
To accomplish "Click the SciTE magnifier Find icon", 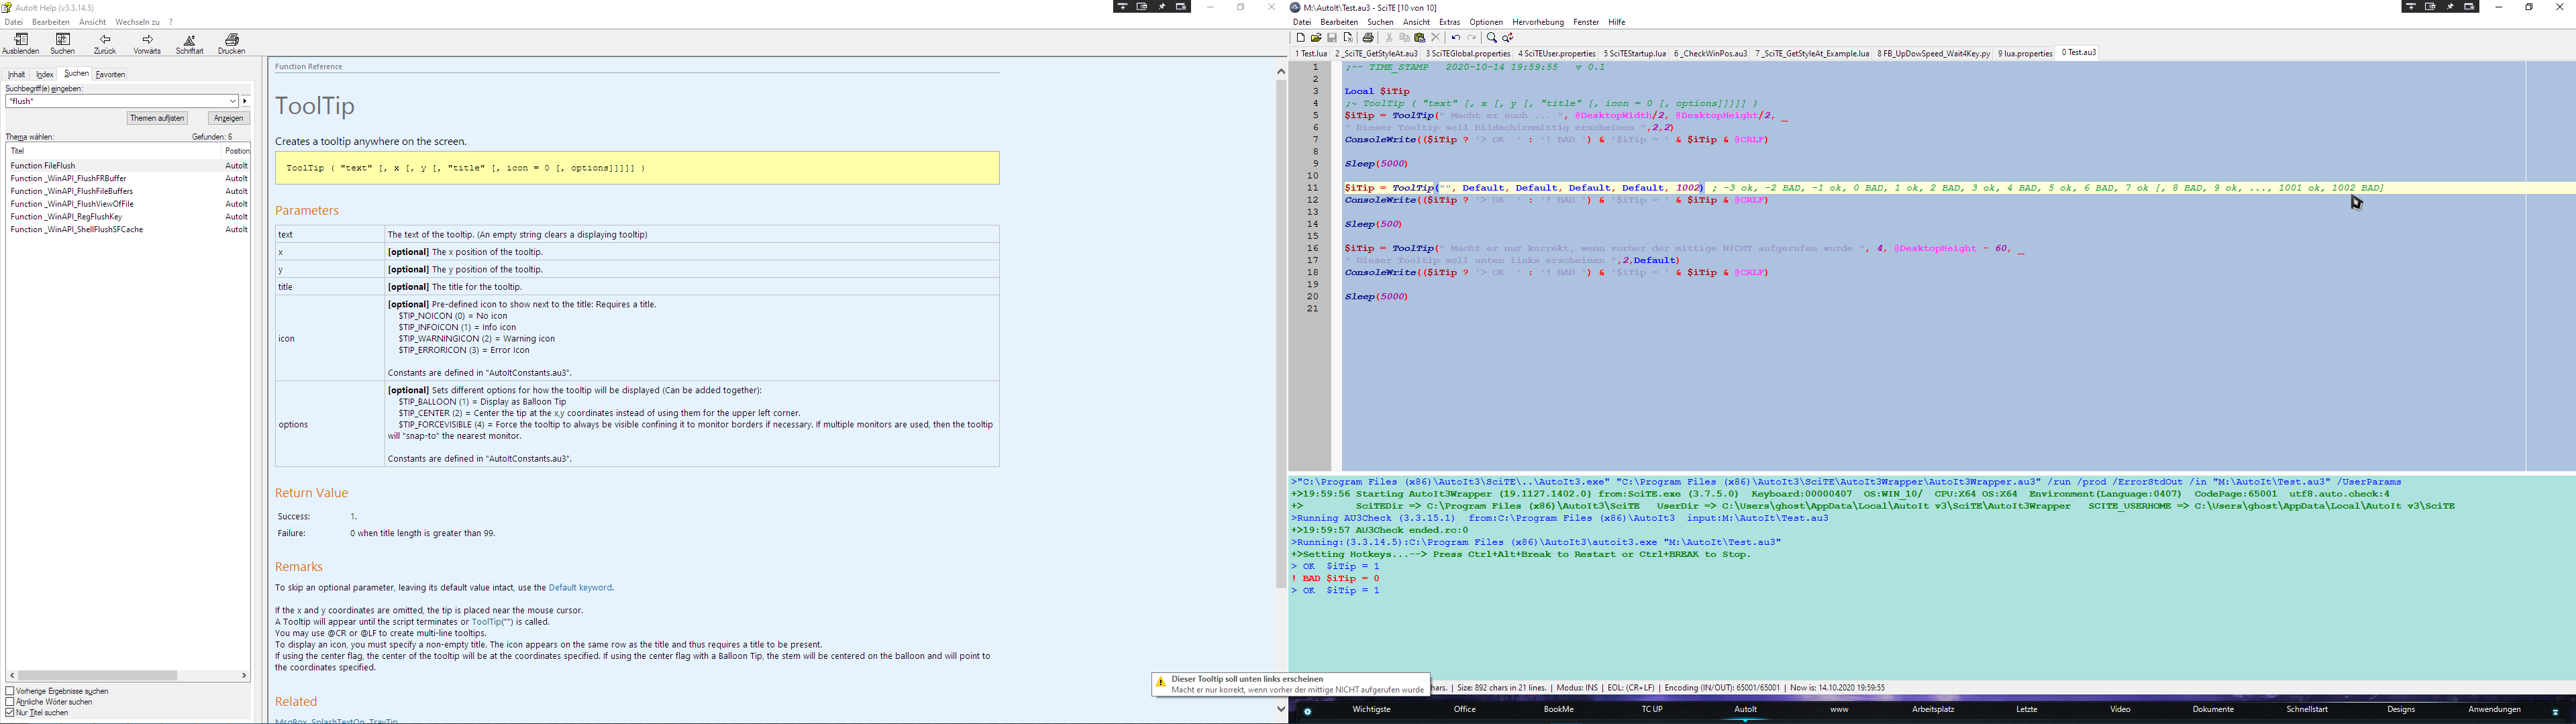I will [x=1491, y=38].
